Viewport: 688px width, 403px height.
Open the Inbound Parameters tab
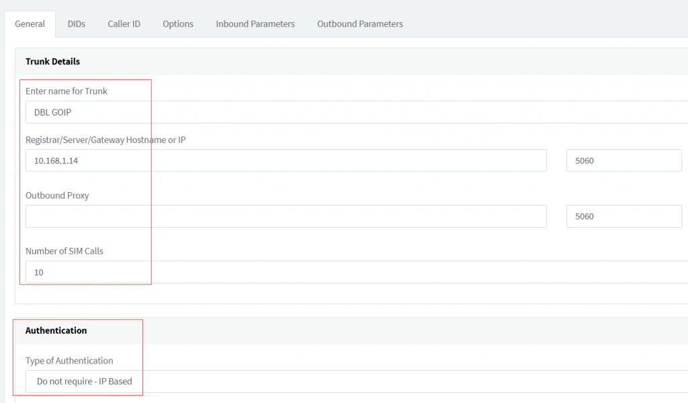pos(255,24)
